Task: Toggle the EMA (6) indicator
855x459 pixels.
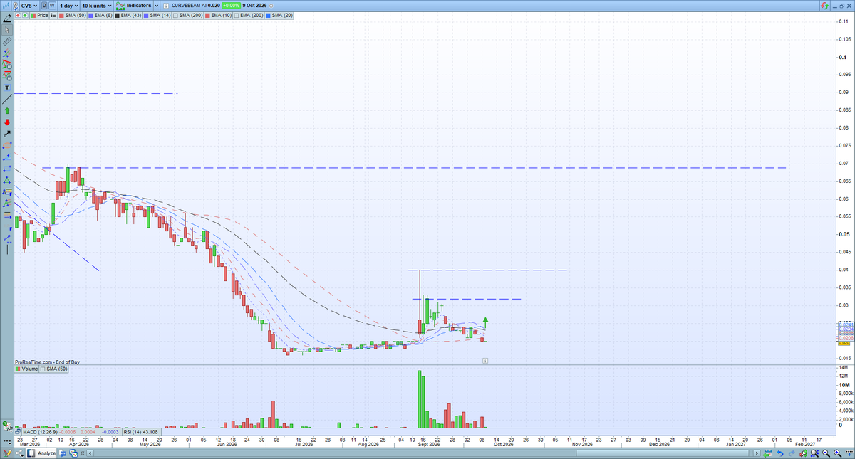Action: pos(100,15)
